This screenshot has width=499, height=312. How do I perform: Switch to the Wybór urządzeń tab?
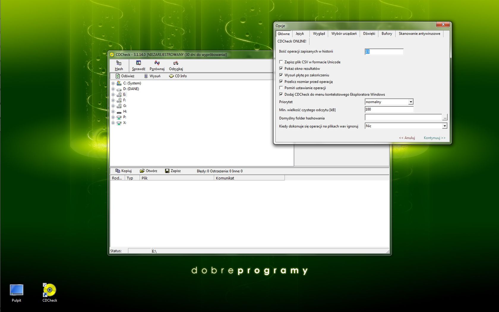click(x=344, y=34)
